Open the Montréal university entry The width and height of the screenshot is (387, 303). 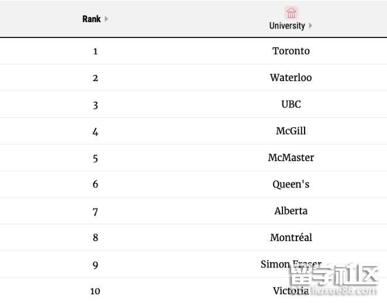pos(291,238)
